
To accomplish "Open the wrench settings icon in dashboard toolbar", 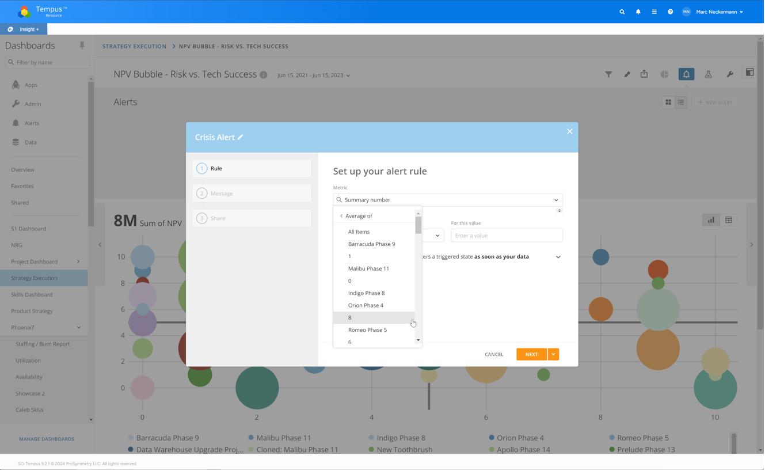I will click(x=730, y=74).
